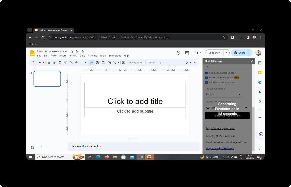Screen dimensions: 291x187
Task: Open Upgrade to Pro/Premium link
Action: [x=220, y=148]
